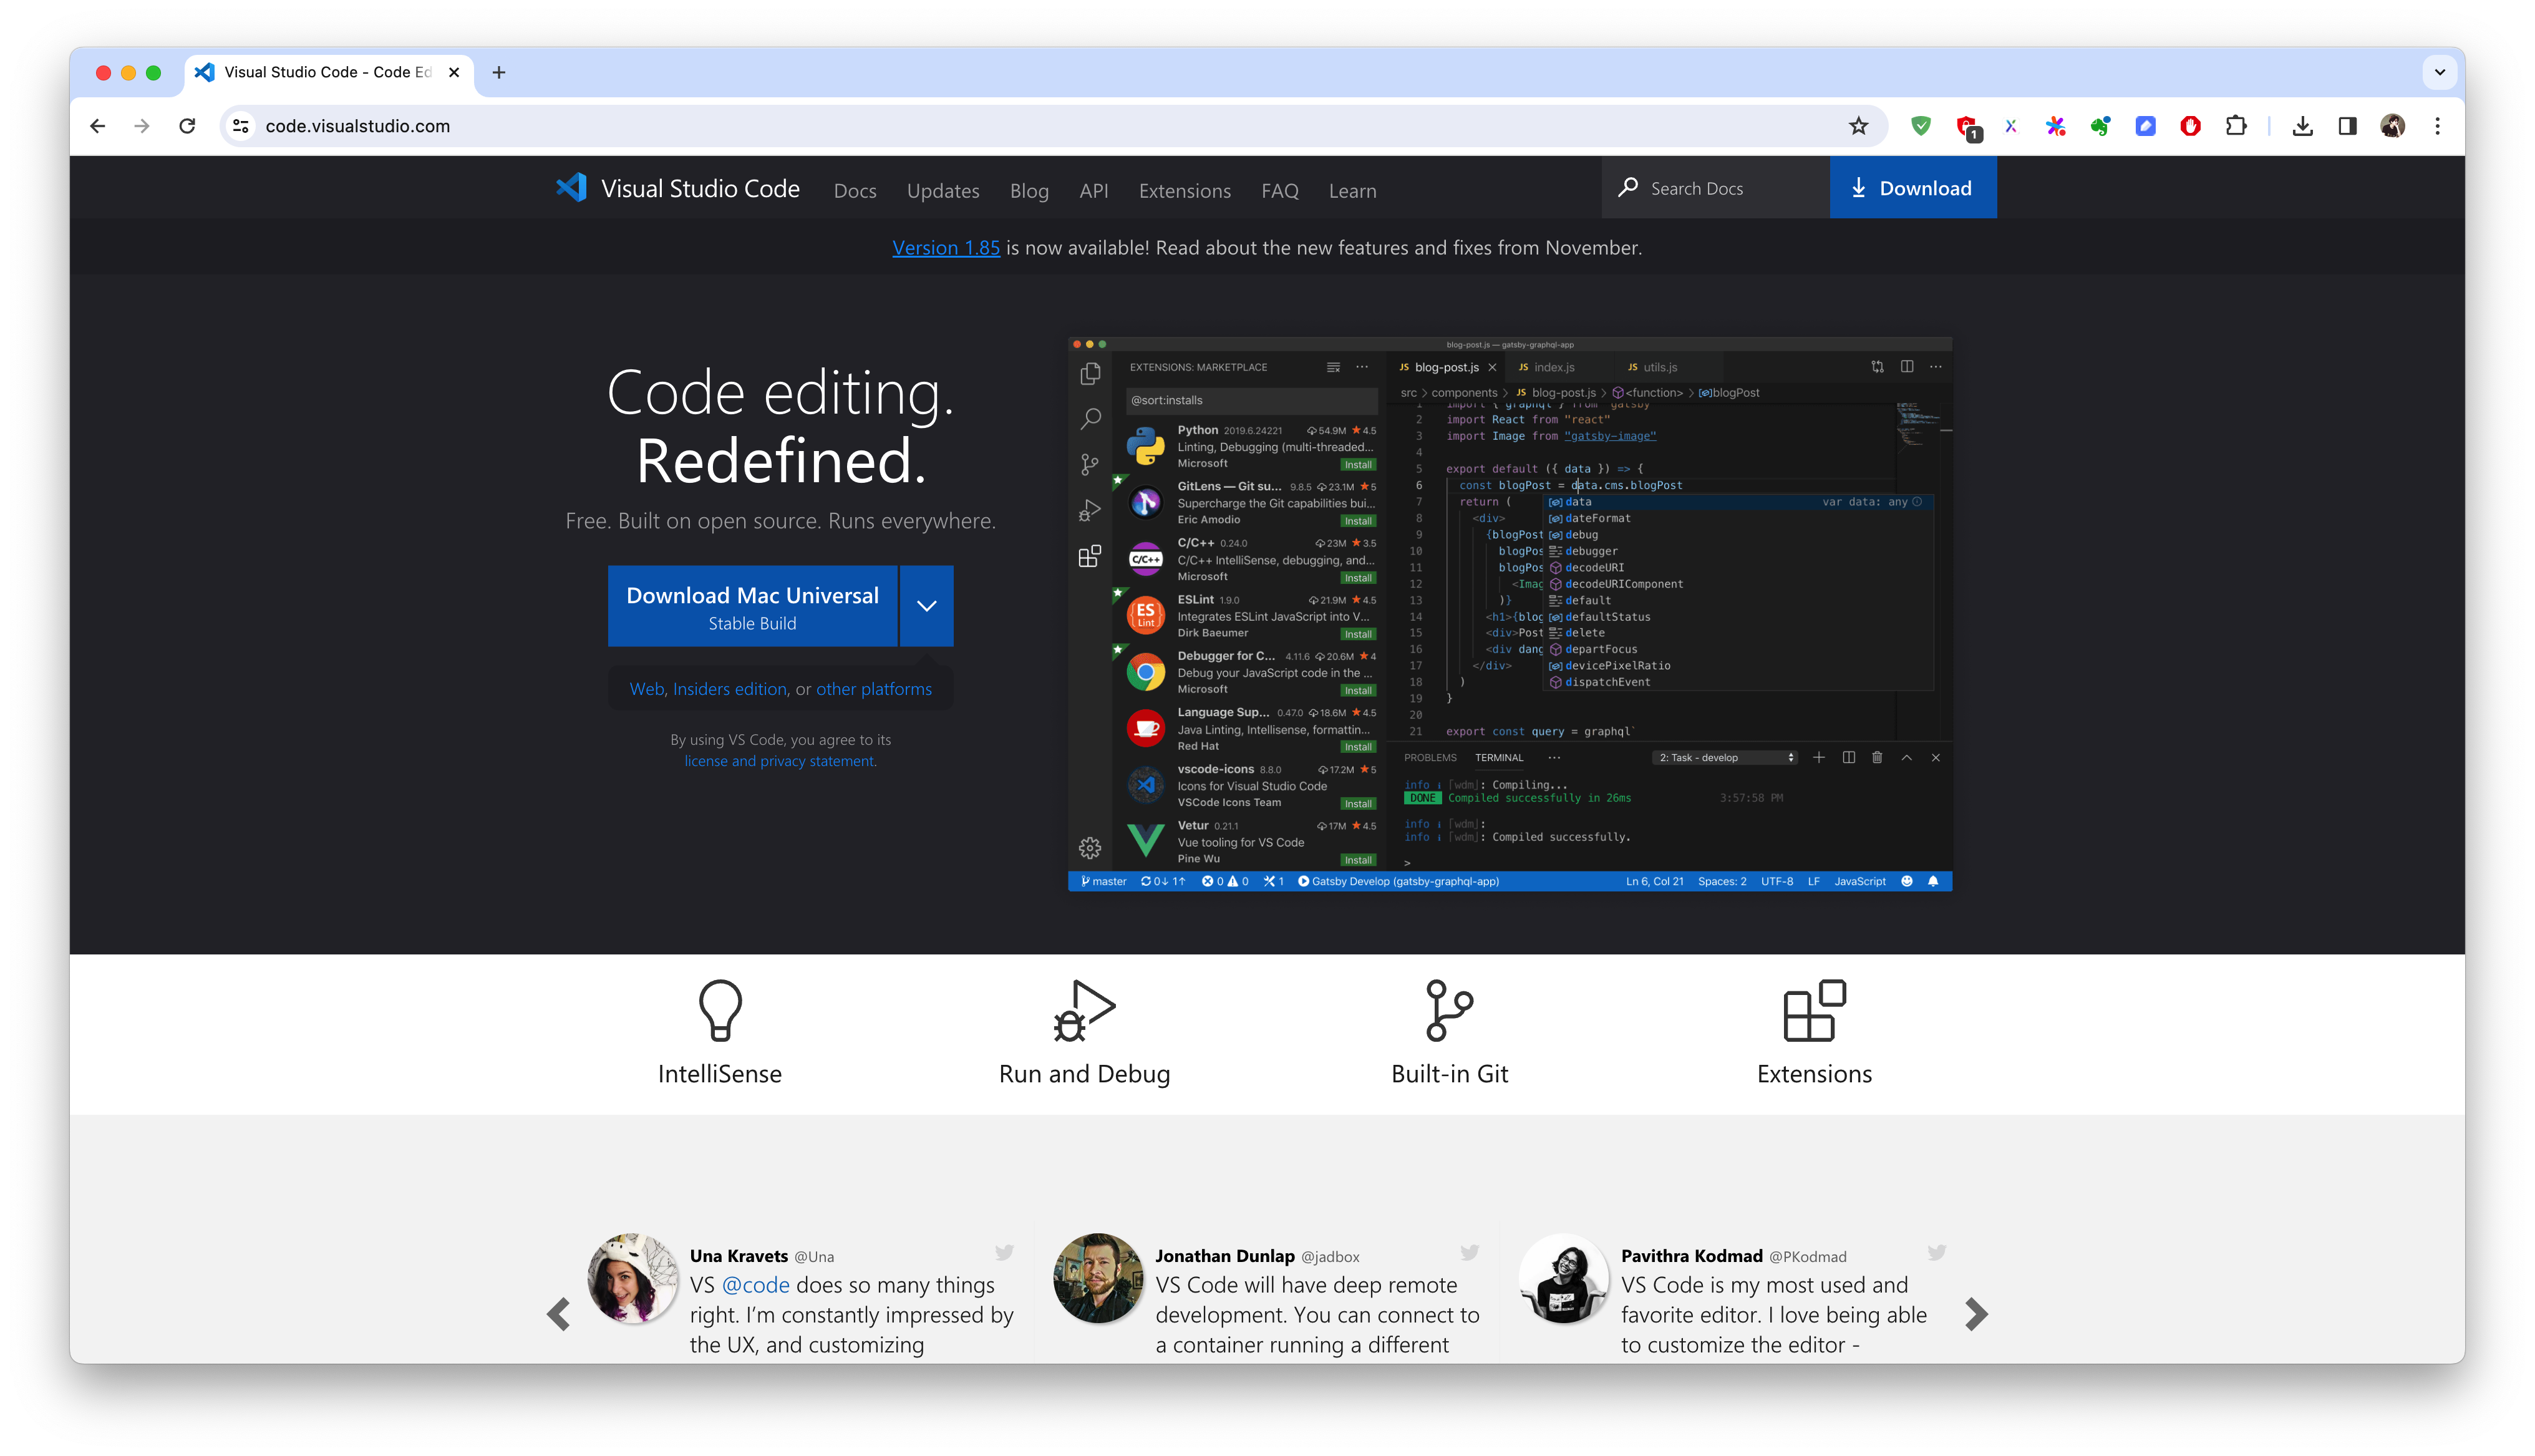Go back using browser back arrow
2535x1456 pixels.
point(97,126)
